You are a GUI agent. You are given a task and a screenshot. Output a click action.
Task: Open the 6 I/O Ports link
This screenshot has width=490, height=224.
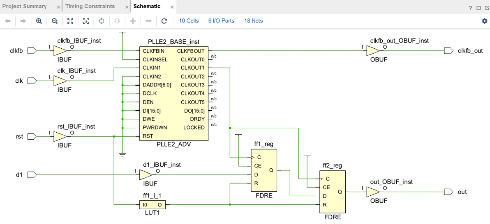[x=221, y=21]
